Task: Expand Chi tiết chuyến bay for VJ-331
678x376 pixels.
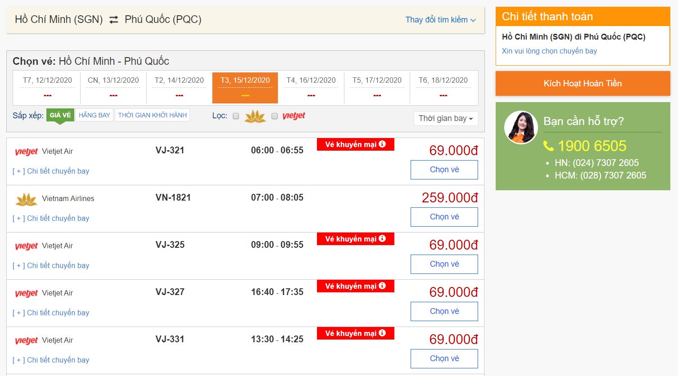Action: [x=51, y=360]
